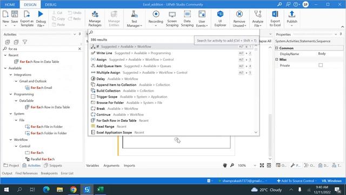
Task: Open the SP user profile avatar
Action: coord(305,4)
